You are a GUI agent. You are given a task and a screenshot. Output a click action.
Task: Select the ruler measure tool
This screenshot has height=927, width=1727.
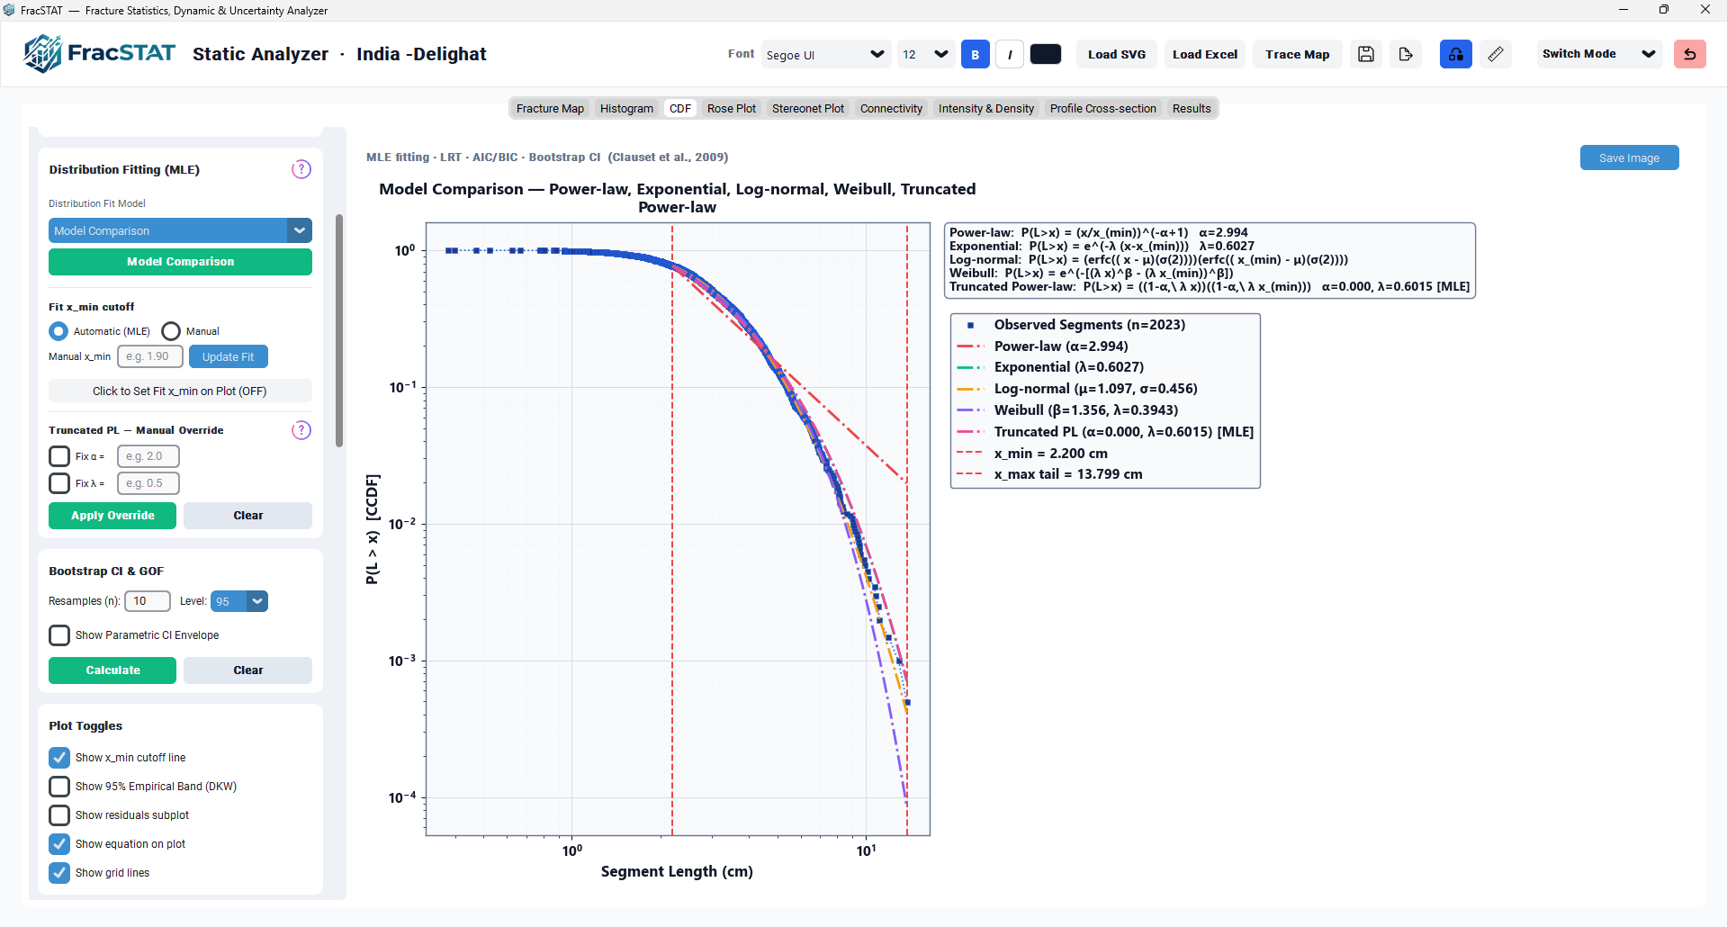click(x=1495, y=54)
